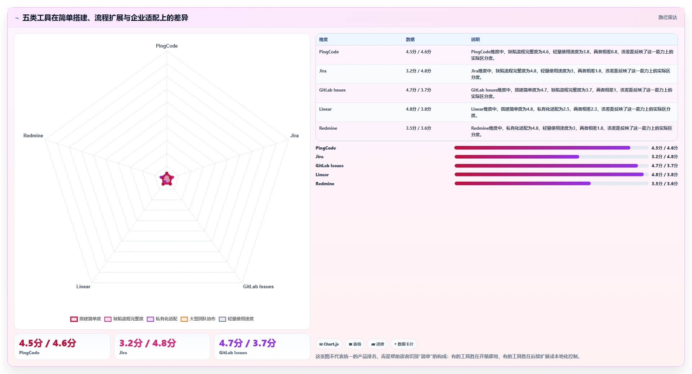Open the PingCode data card
692x374 pixels.
click(62, 347)
